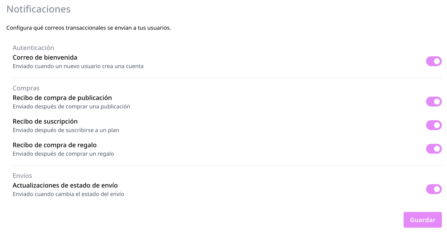
Task: Click Actualizaciones de estado de envío label
Action: pyautogui.click(x=65, y=185)
